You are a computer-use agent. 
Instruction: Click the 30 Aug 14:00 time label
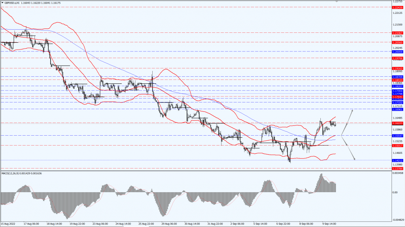click(191, 223)
